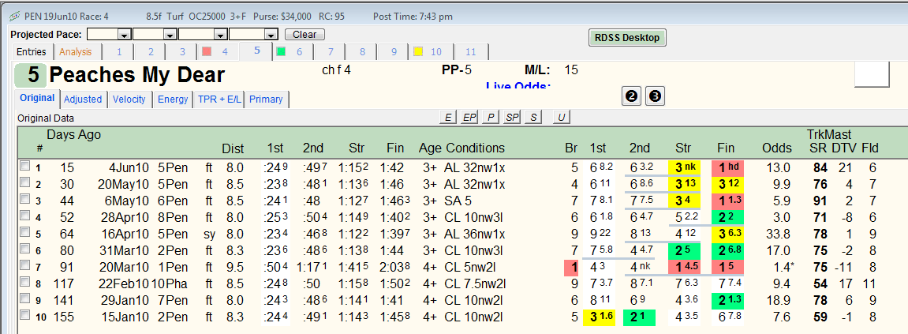This screenshot has width=908, height=334.
Task: Check the box for row 1 (4Jun10)
Action: coord(25,166)
